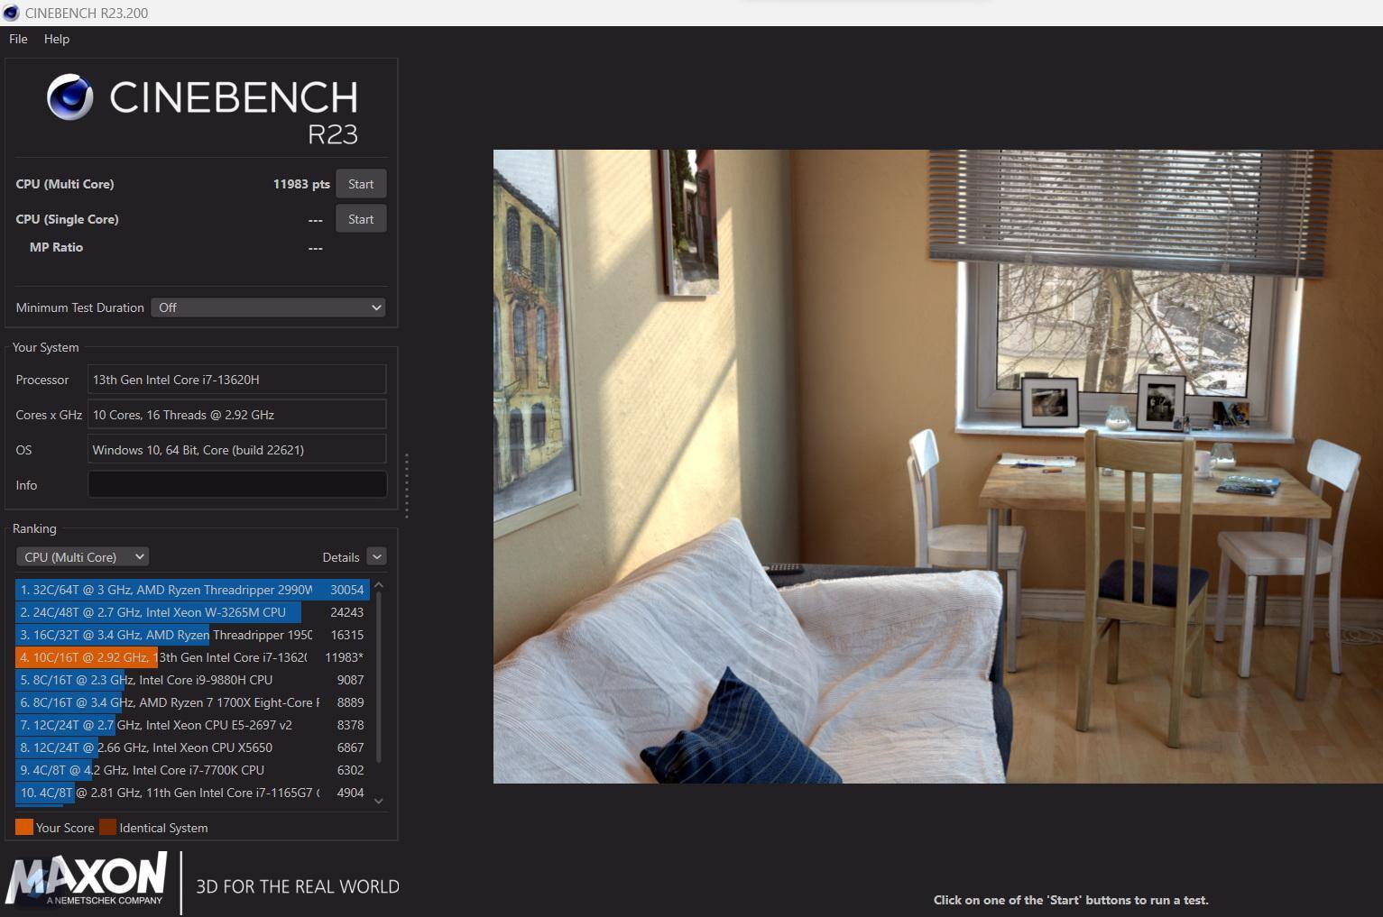The width and height of the screenshot is (1383, 917).
Task: Open the File menu
Action: pyautogui.click(x=18, y=39)
